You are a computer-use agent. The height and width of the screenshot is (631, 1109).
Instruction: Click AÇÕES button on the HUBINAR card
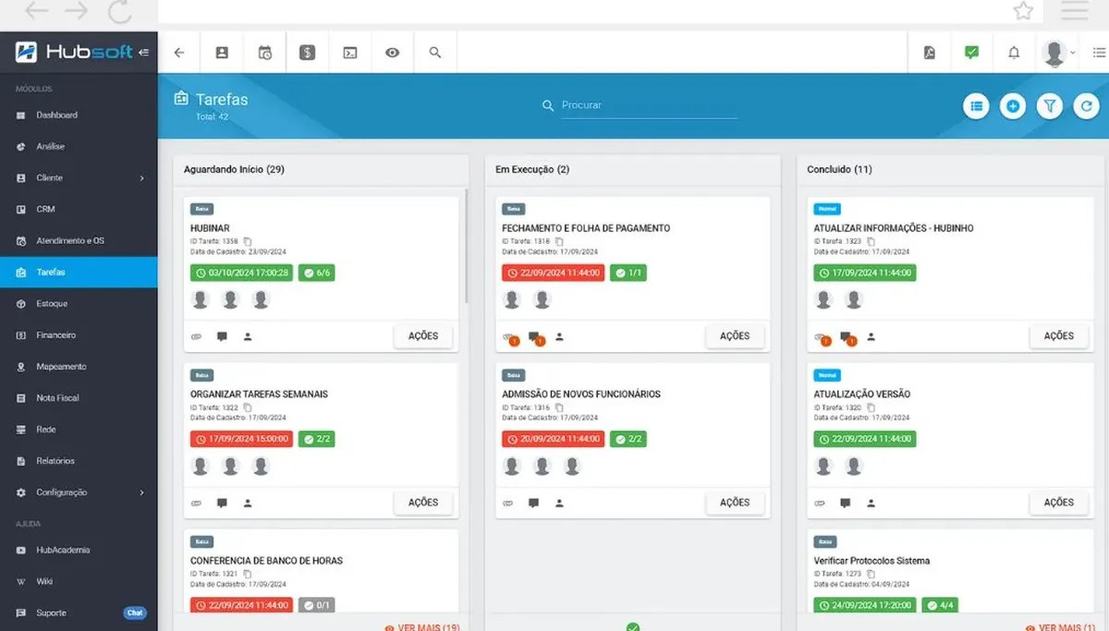pos(423,336)
